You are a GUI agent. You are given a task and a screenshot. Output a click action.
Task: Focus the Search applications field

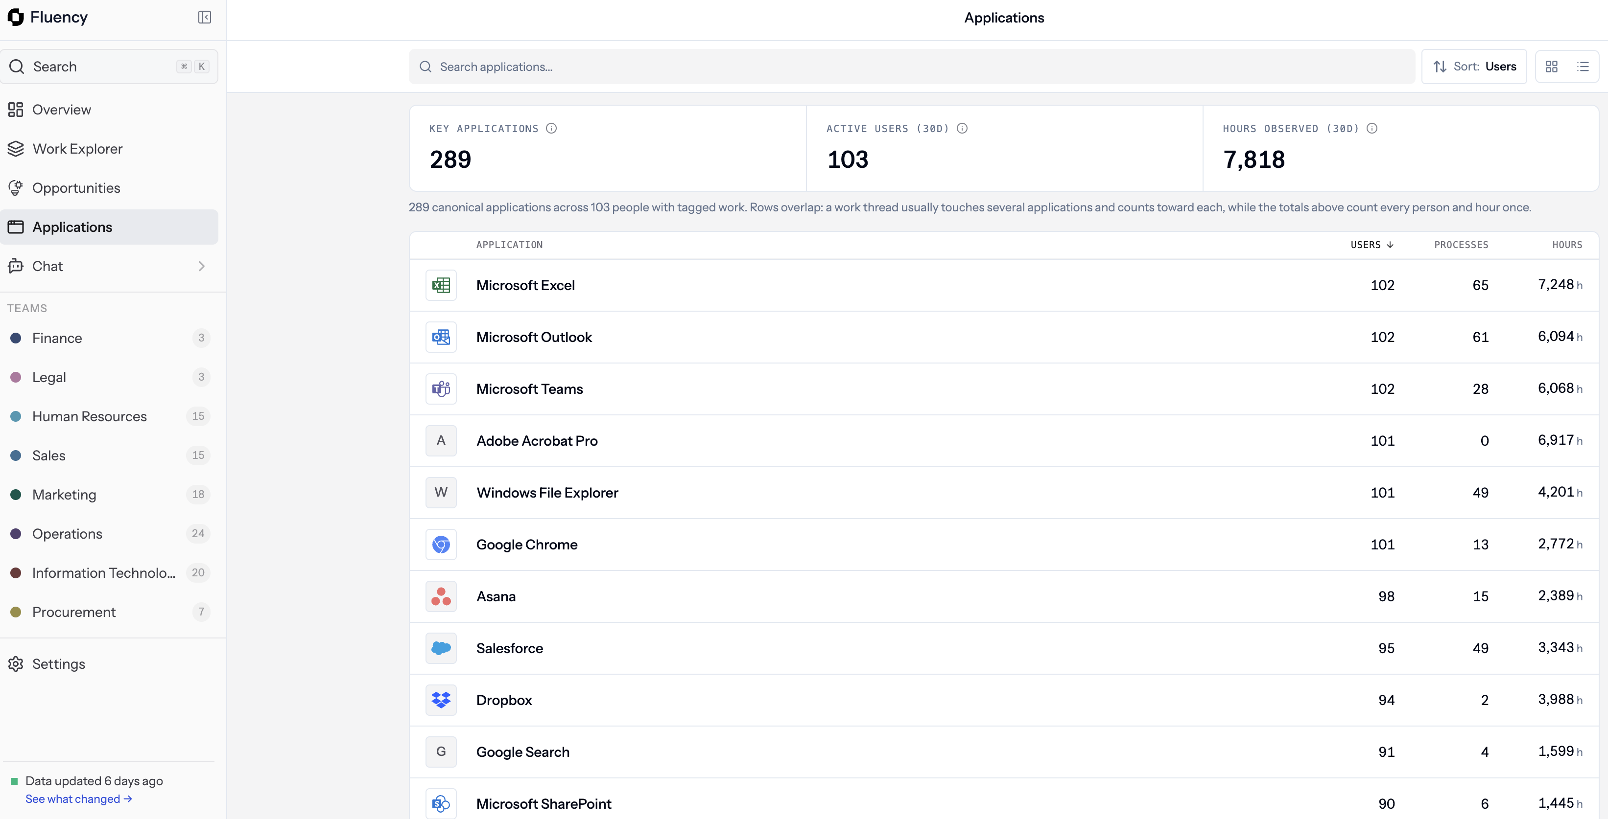(x=911, y=67)
